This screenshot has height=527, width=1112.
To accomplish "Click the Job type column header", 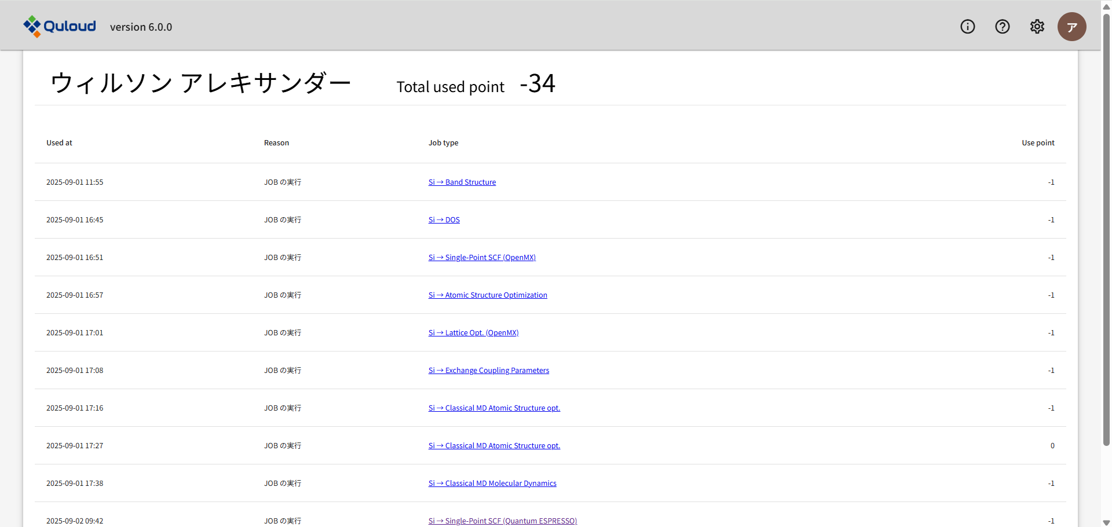I will [x=443, y=143].
